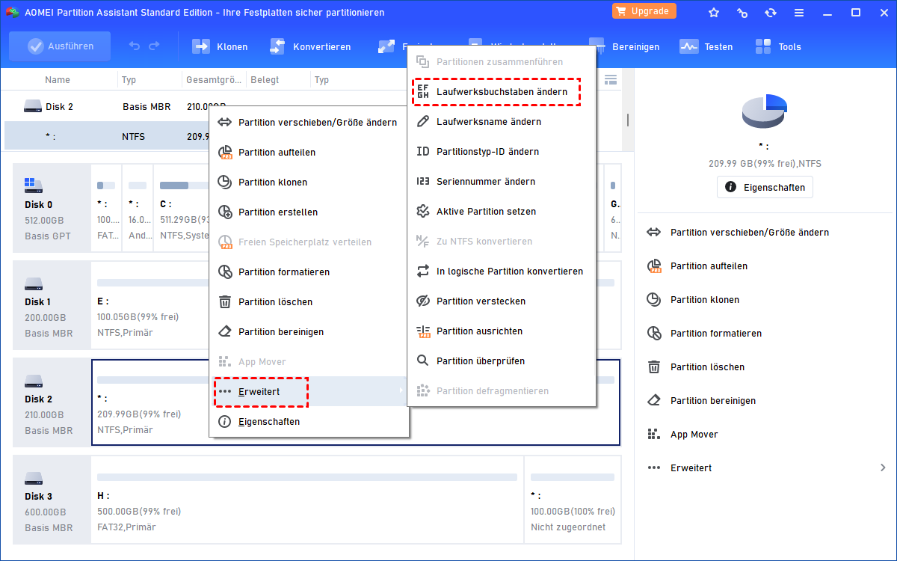Select 'Seriennummer ändern' in submenu
This screenshot has width=897, height=561.
point(502,181)
